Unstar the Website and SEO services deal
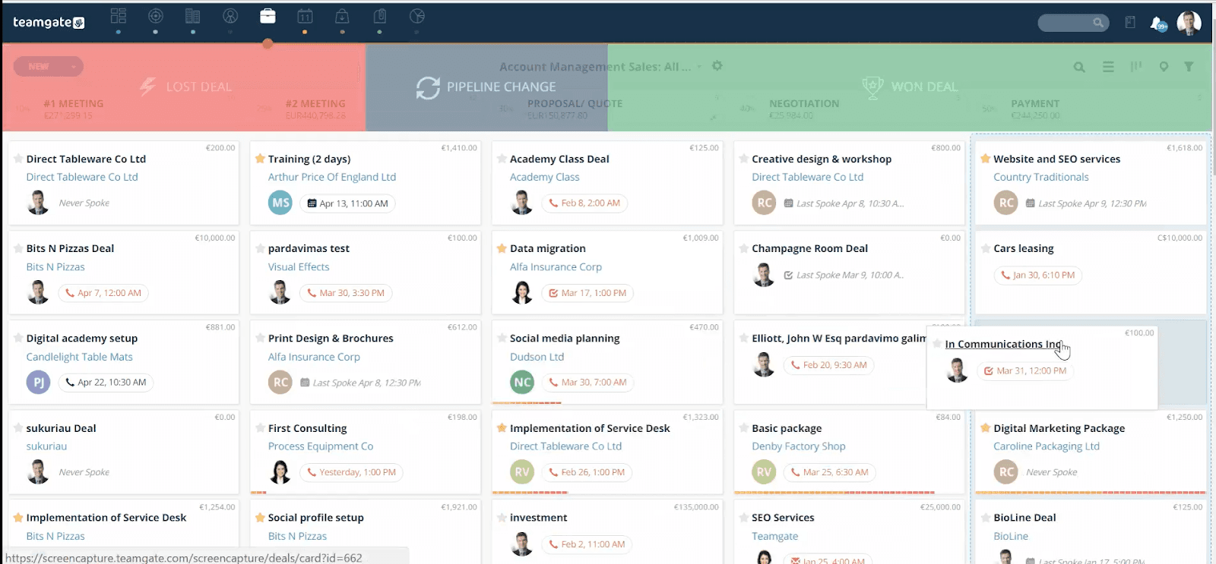The height and width of the screenshot is (564, 1216). (985, 159)
